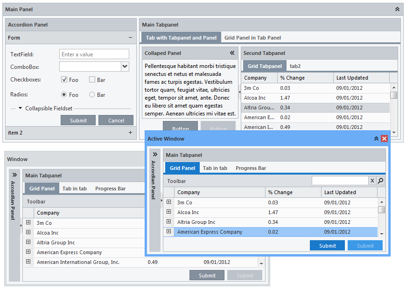Viewport: 406px width, 290px height.
Task: Click Active Window accordion splitter arrow
Action: point(161,200)
